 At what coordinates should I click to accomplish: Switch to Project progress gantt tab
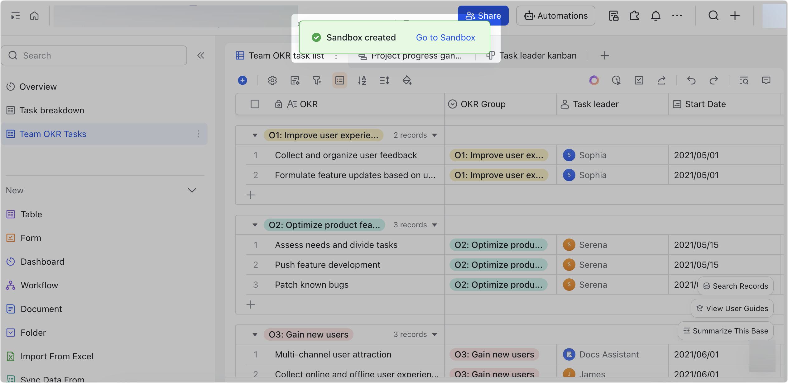[411, 56]
